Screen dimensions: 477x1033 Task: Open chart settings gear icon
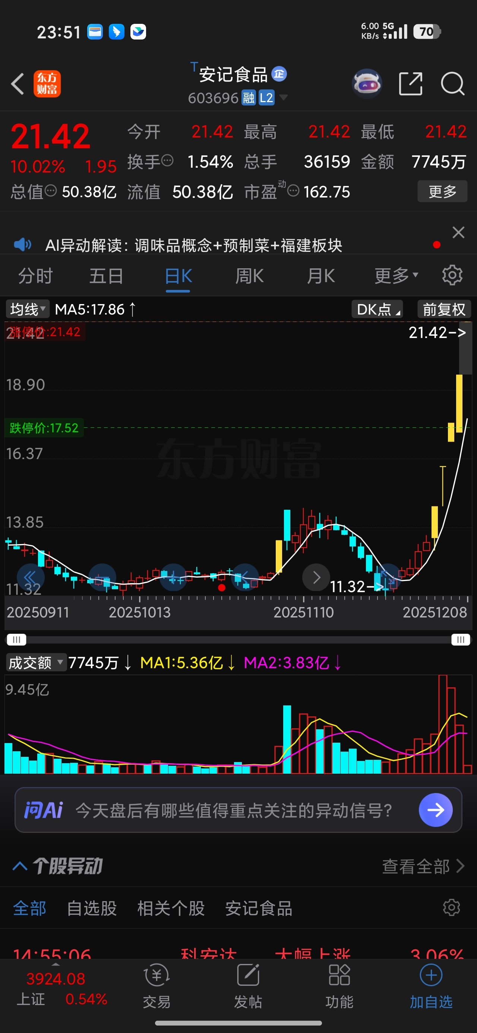[x=452, y=275]
